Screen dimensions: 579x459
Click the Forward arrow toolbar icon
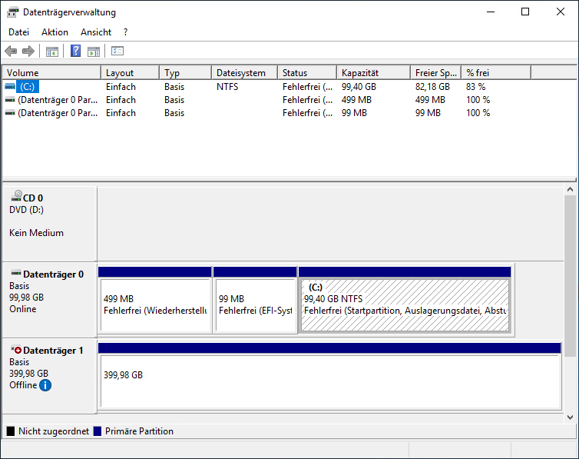[28, 52]
